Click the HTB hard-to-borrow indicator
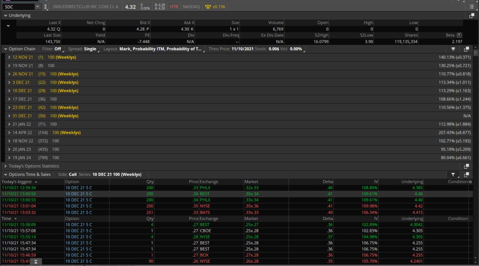Image resolution: width=479 pixels, height=266 pixels. pyautogui.click(x=174, y=7)
